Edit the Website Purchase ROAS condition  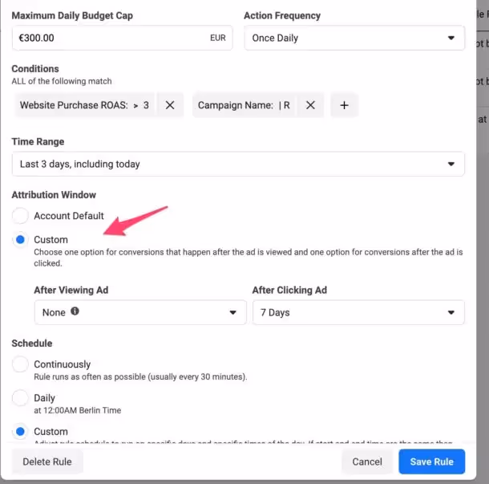[x=84, y=105]
